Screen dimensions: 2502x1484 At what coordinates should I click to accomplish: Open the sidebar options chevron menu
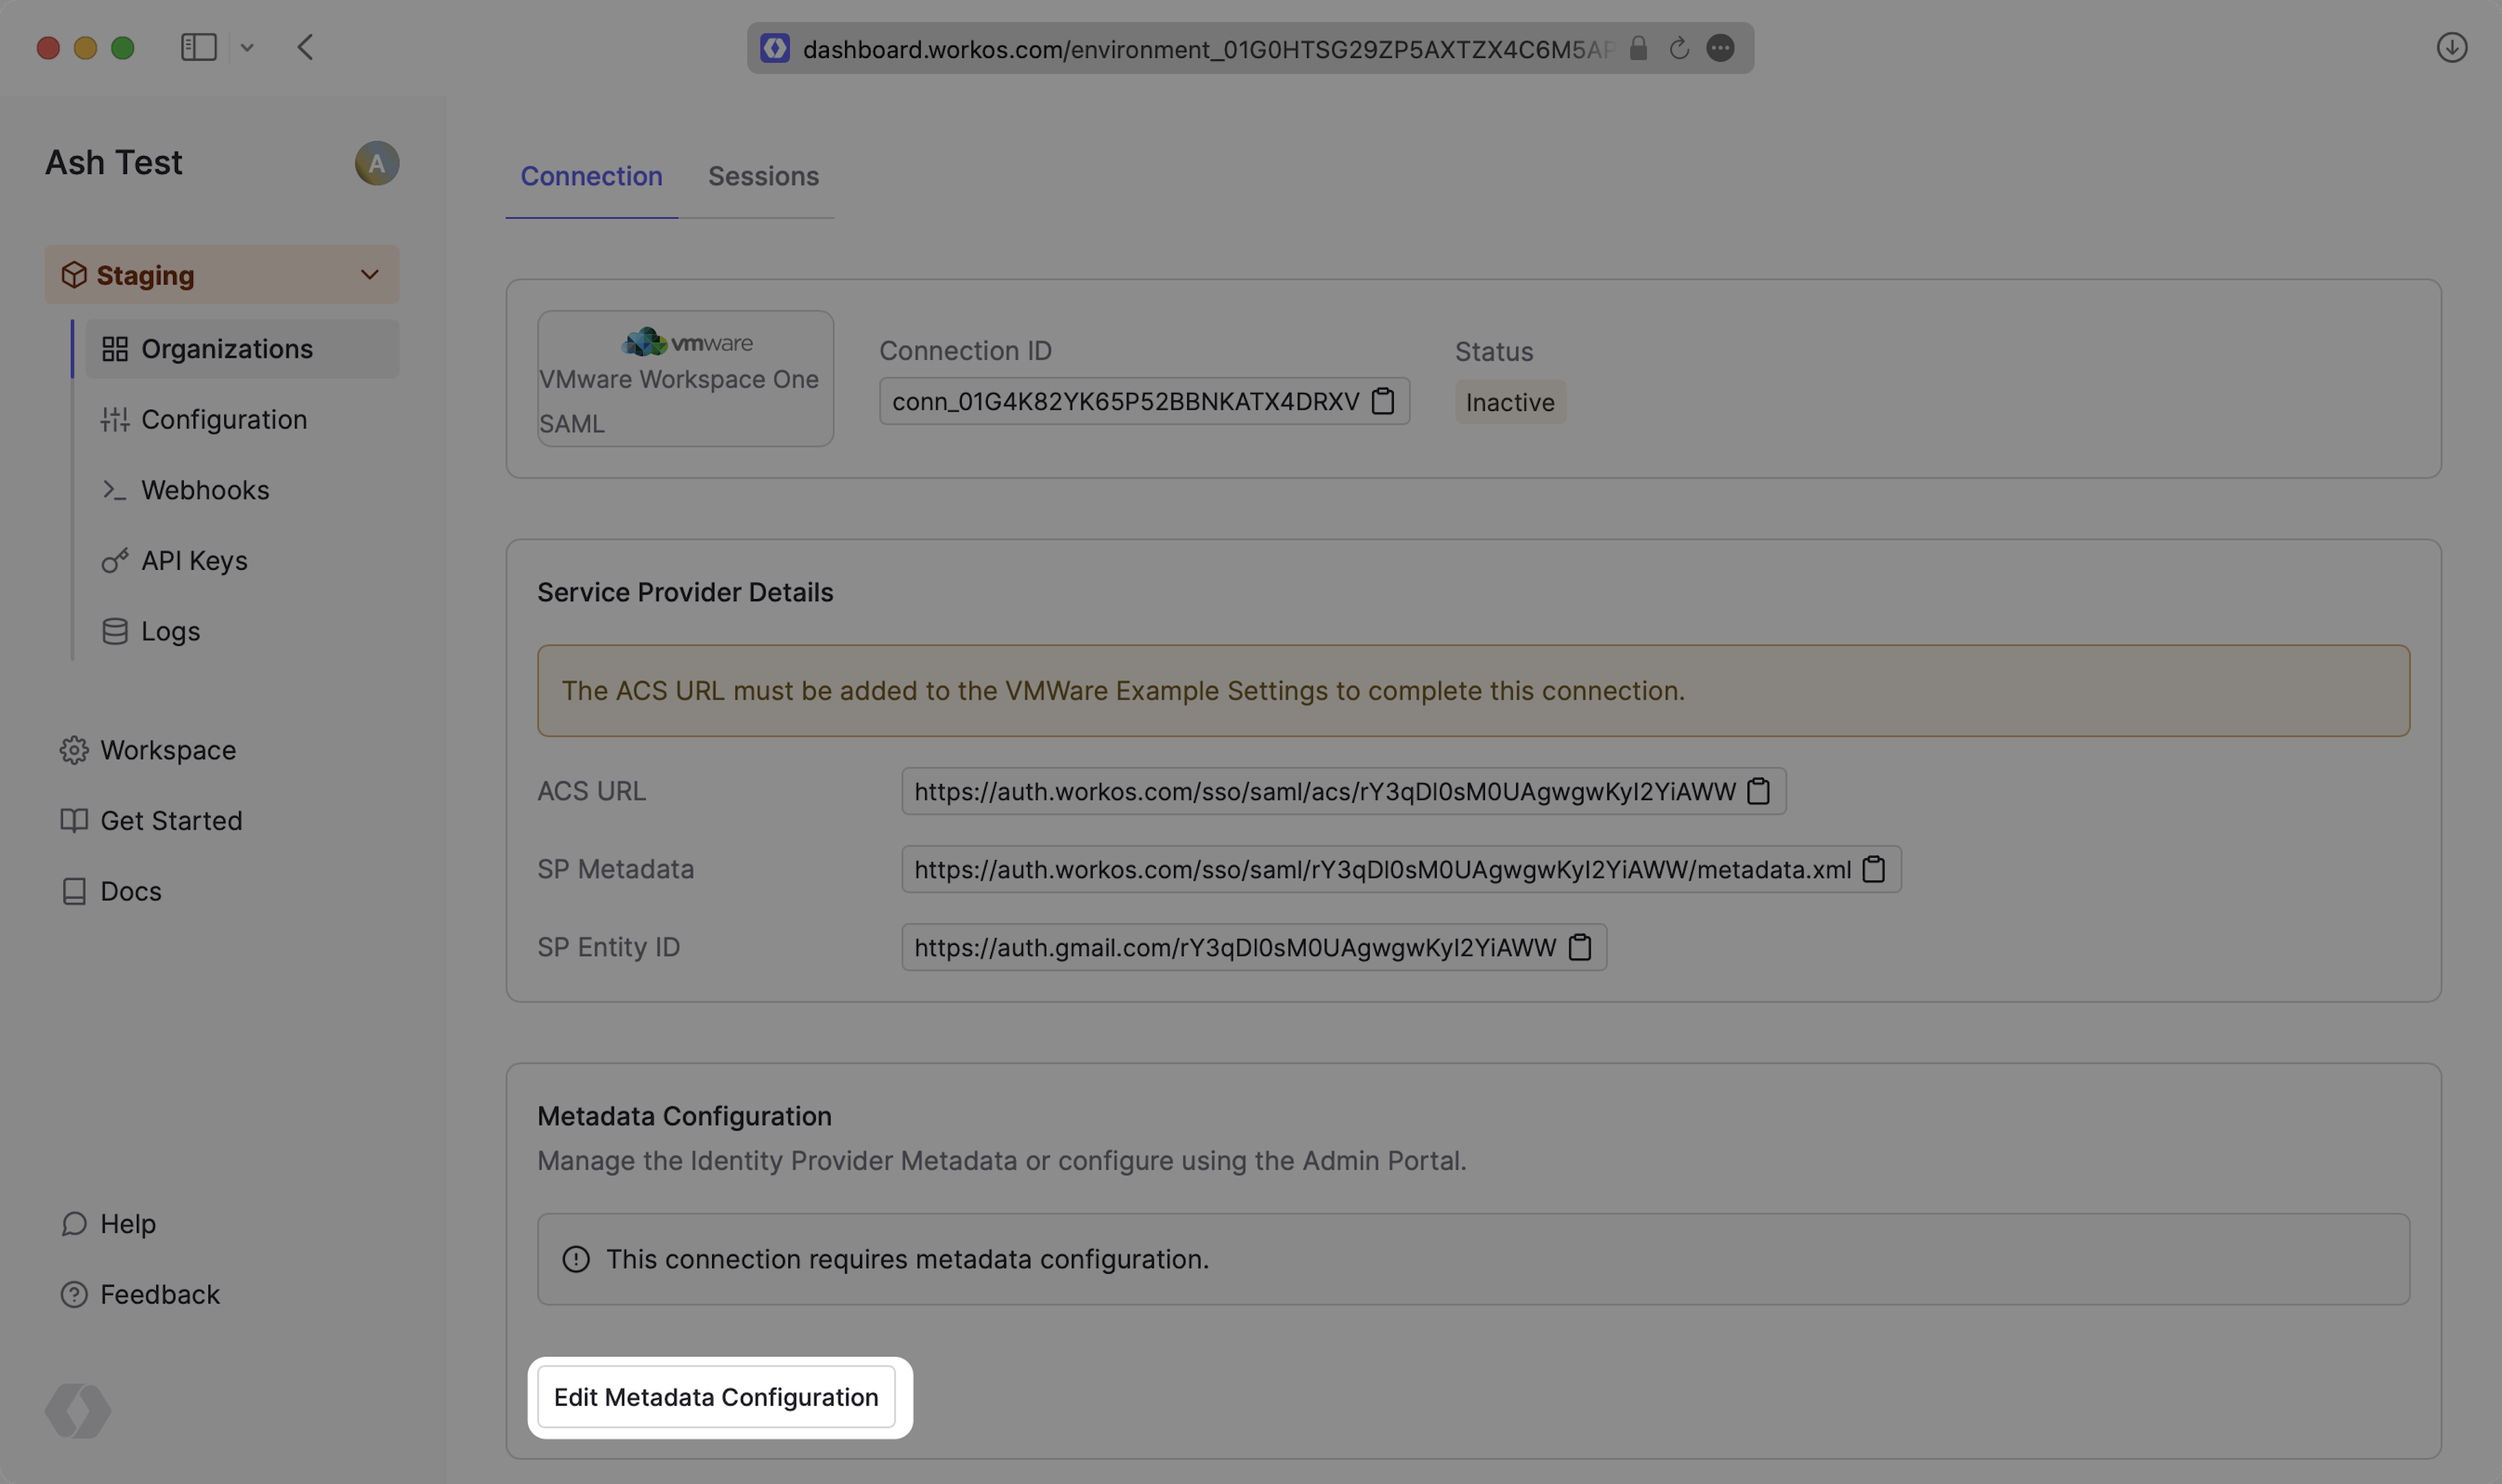coord(247,48)
